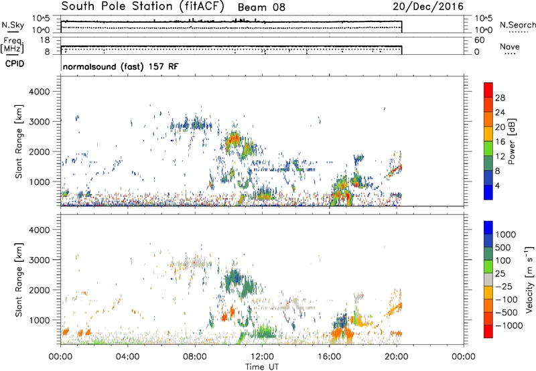The image size is (536, 371).
Task: Click the 'N.Search' legend label
Action: click(x=517, y=25)
